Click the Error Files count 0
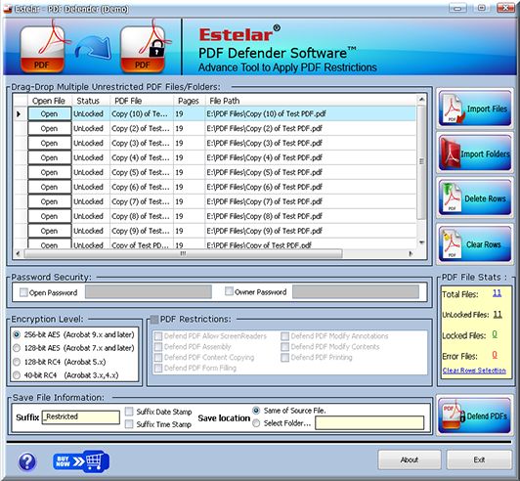 (495, 355)
